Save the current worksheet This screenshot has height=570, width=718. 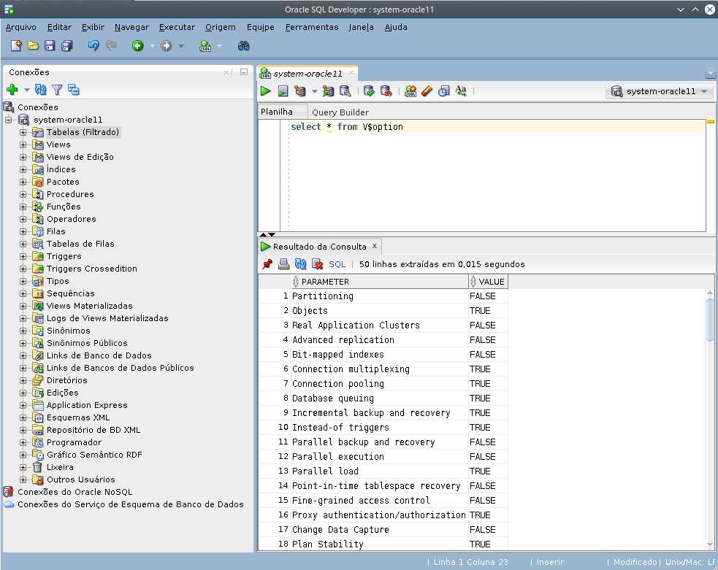tap(50, 45)
